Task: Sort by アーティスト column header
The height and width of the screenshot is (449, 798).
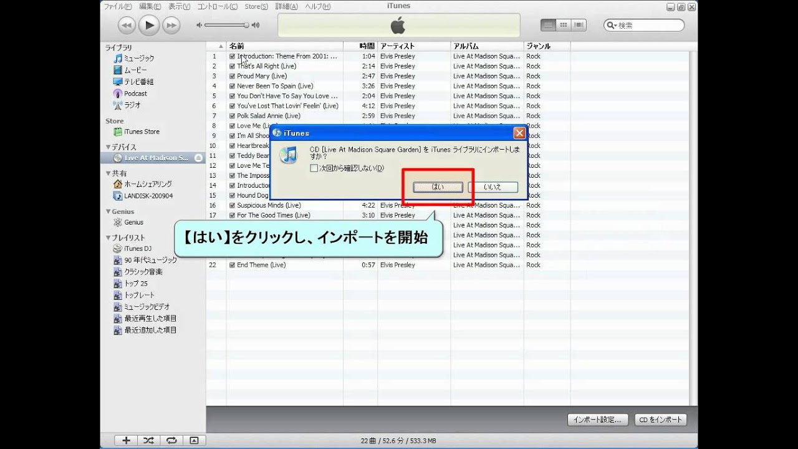Action: point(414,46)
